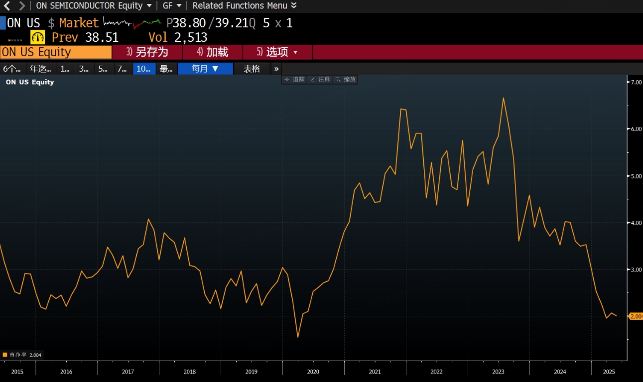This screenshot has height=382, width=643.
Task: Switch to 表格 table view
Action: pyautogui.click(x=252, y=69)
